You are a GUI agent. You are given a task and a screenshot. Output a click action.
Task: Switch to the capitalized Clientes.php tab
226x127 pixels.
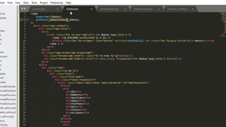38,9
